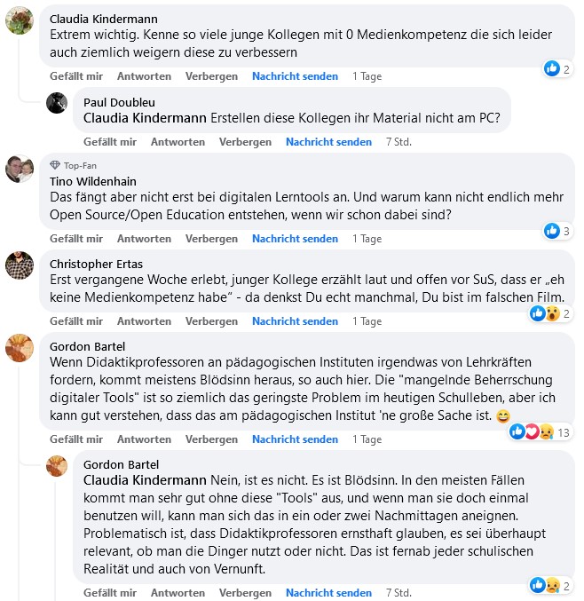Click Tino Wildenhain's profile picture
Image resolution: width=584 pixels, height=601 pixels.
[20, 169]
